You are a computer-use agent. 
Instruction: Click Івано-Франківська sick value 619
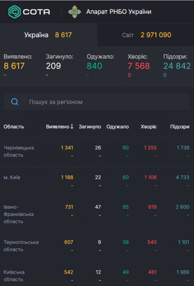153,207
